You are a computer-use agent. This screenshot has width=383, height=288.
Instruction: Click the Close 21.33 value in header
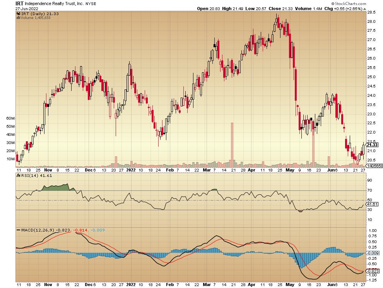coord(280,9)
